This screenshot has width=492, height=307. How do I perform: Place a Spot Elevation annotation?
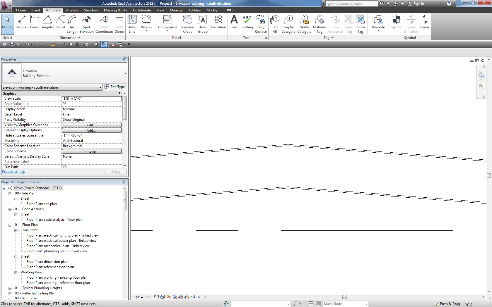point(87,24)
